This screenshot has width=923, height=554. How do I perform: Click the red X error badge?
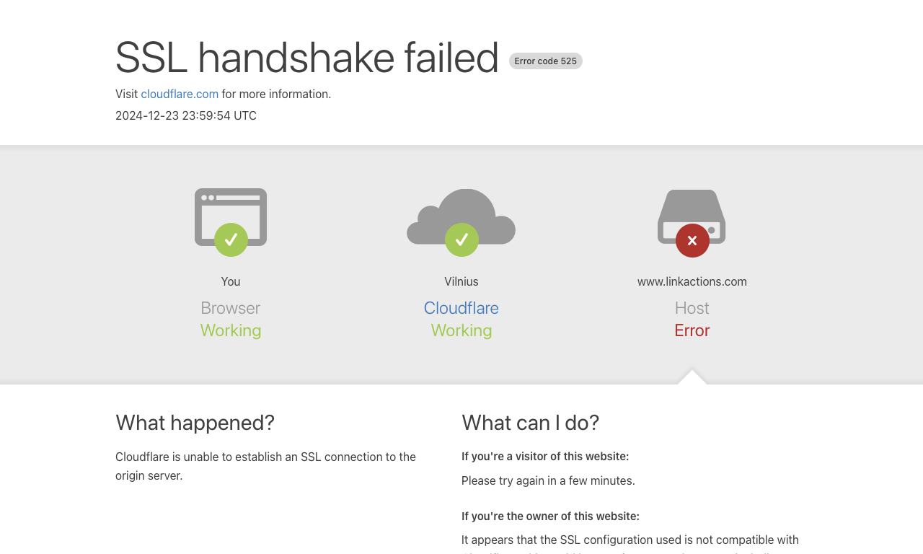pyautogui.click(x=692, y=240)
